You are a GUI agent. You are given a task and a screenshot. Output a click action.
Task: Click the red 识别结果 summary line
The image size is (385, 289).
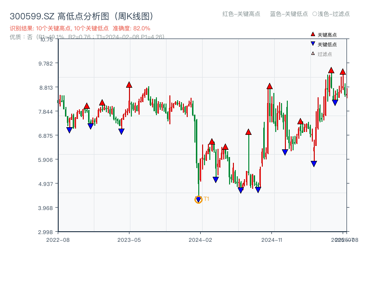coord(80,28)
